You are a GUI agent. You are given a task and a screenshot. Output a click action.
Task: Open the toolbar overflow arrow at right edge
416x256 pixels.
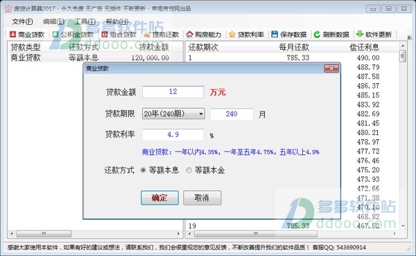(x=409, y=38)
